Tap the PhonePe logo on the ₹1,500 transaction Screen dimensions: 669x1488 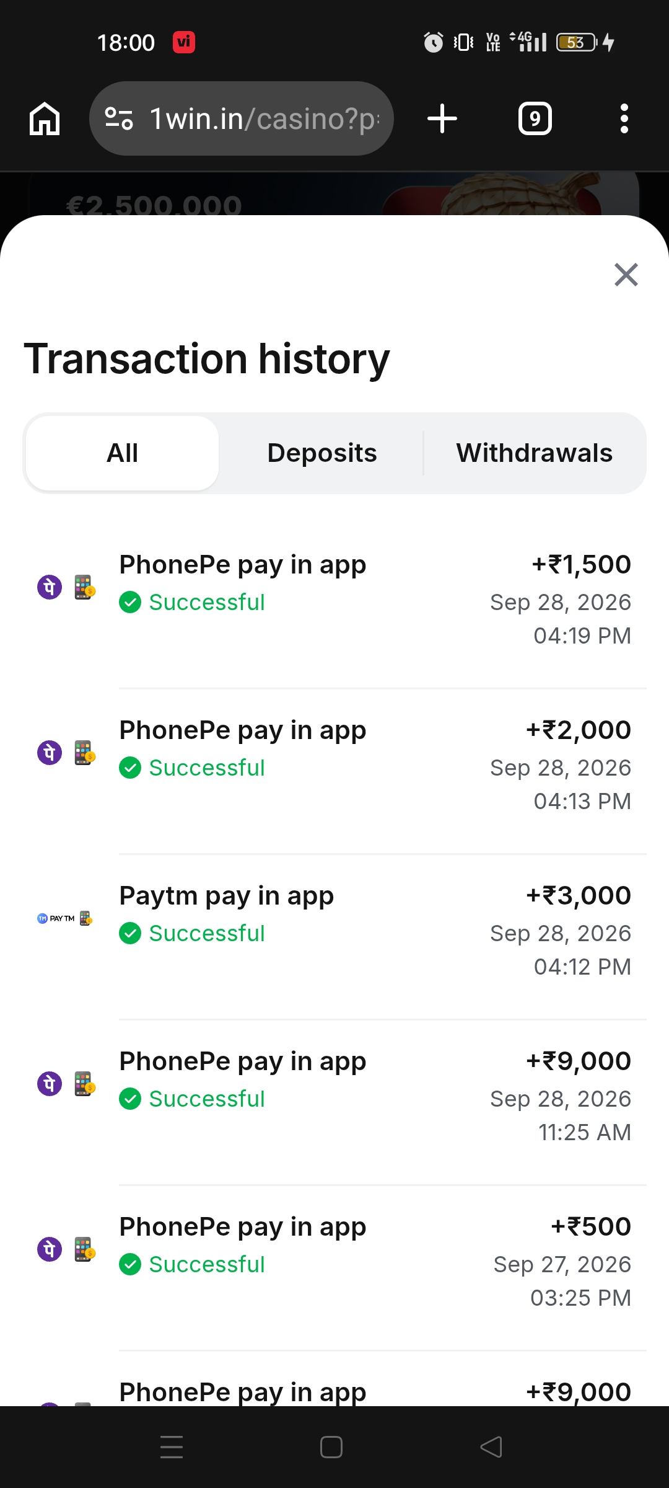point(50,587)
